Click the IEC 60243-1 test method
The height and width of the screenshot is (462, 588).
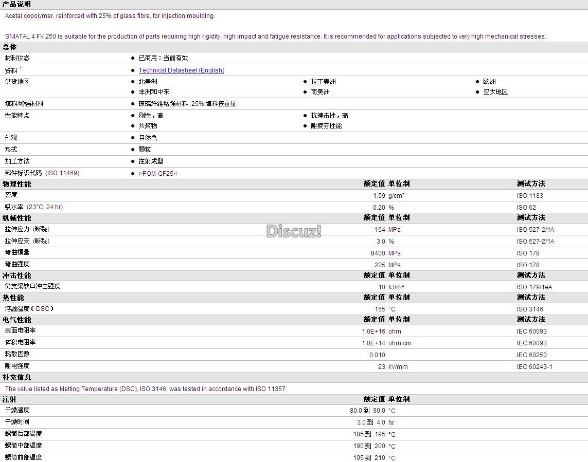[x=534, y=367]
